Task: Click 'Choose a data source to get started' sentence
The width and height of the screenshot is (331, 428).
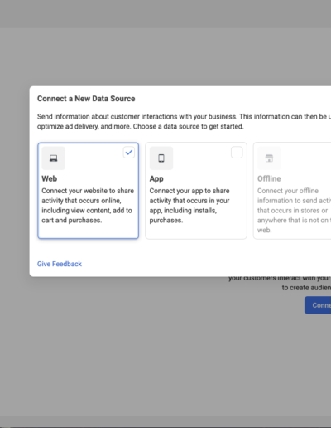Action: coord(189,126)
